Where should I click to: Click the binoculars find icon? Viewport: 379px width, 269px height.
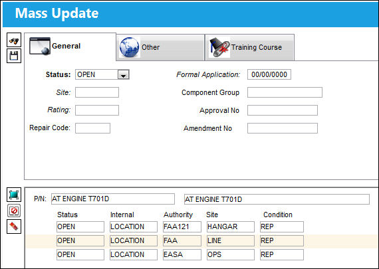pyautogui.click(x=14, y=40)
